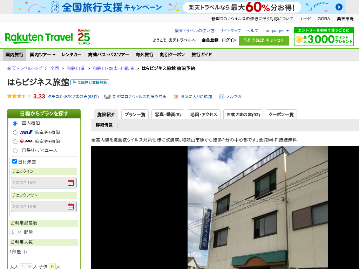Select ANA 航空券+宿泊 radio option
This screenshot has width=359, height=269.
(x=15, y=132)
